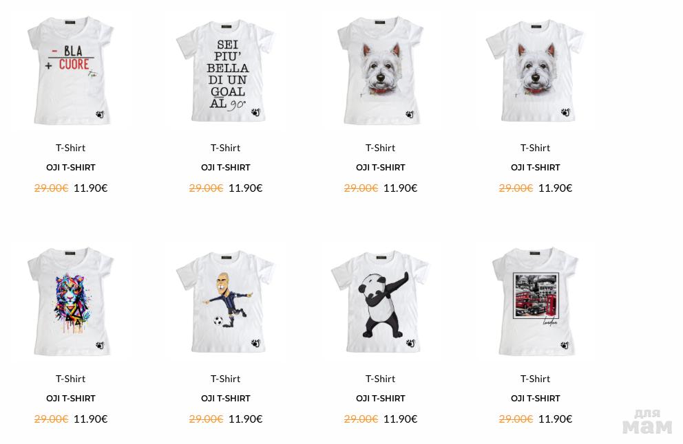Screen dimensions: 683x444
Task: Select T-Shirt category label above soccer player title
Action: [225, 379]
